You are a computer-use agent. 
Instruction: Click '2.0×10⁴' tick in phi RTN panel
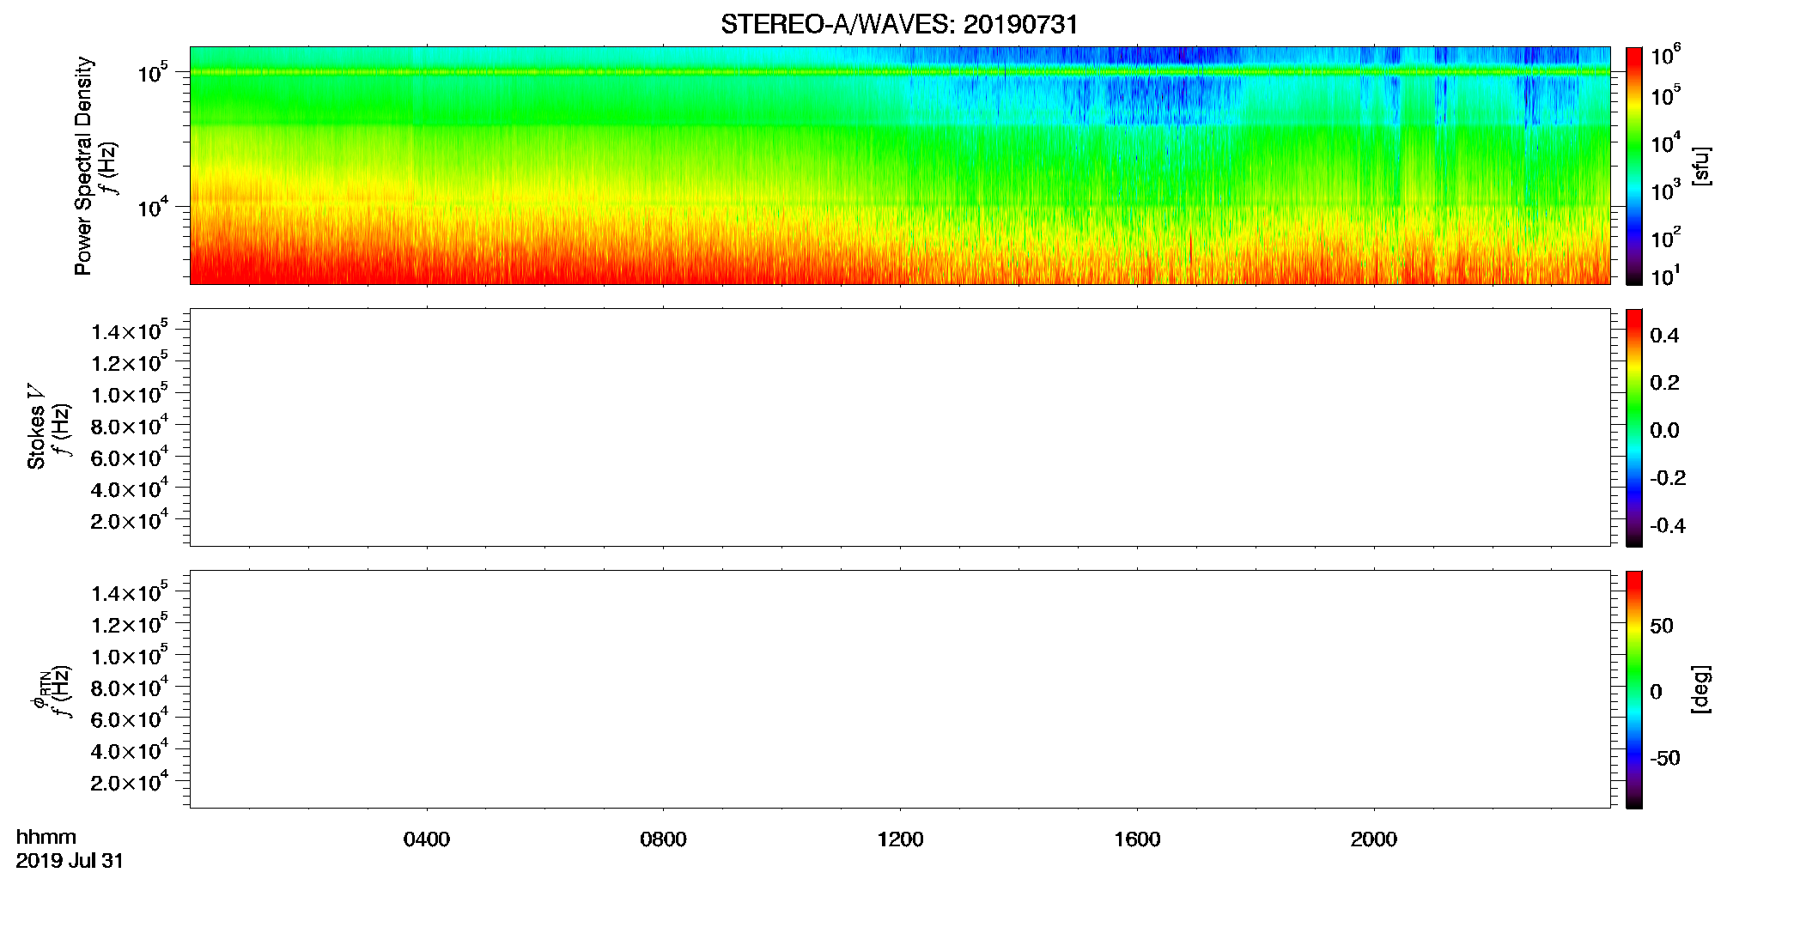[x=130, y=781]
